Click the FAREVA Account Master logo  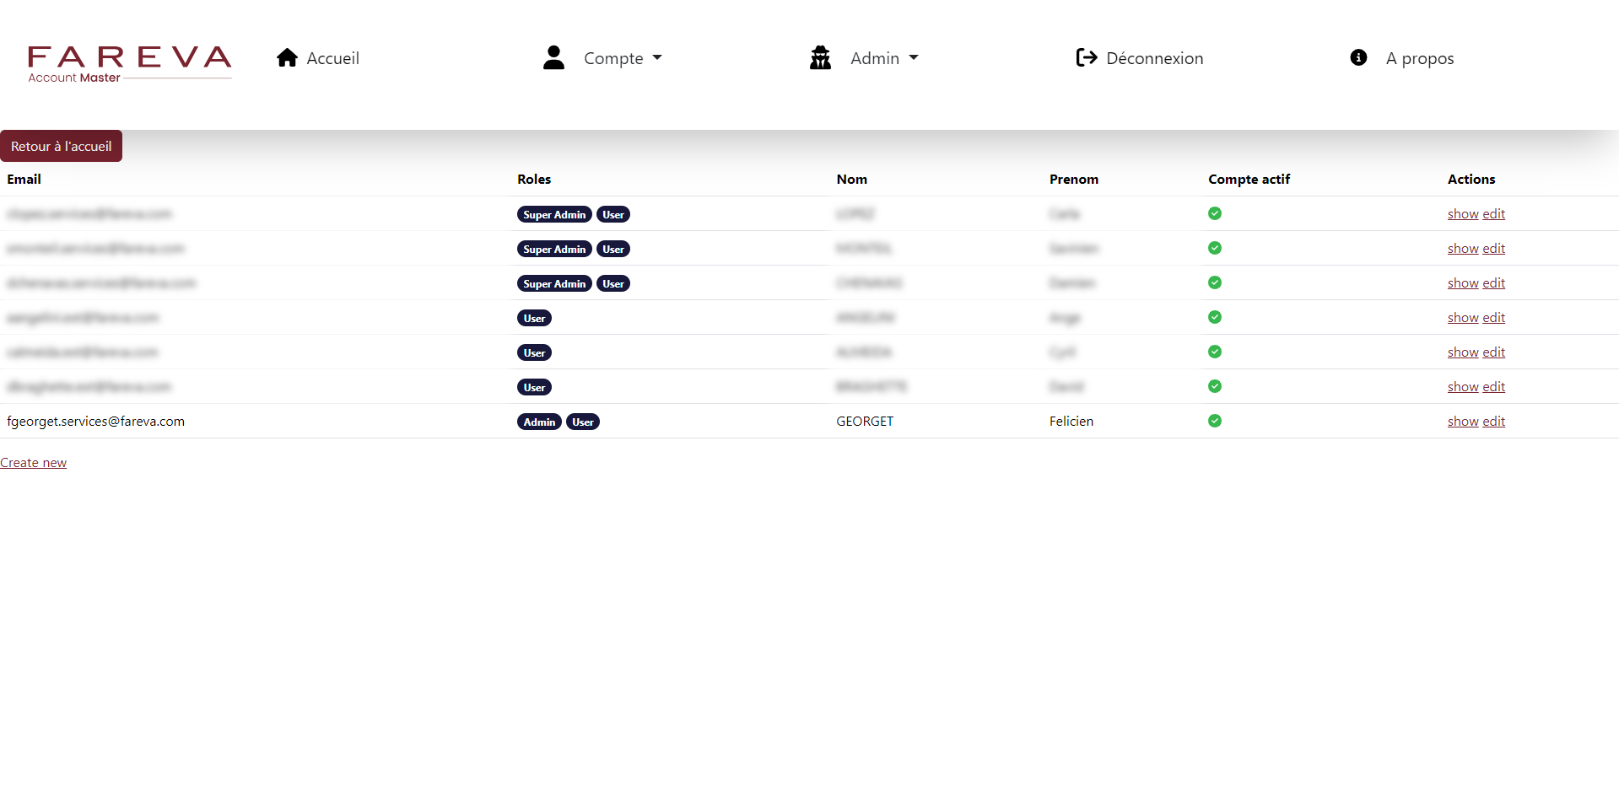pos(129,64)
